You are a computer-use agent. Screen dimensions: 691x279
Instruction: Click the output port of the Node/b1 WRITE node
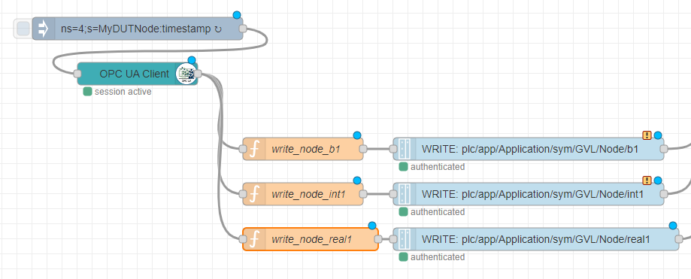[664, 149]
